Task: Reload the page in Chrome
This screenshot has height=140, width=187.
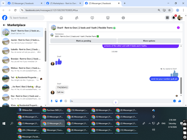Action: pyautogui.click(x=15, y=10)
